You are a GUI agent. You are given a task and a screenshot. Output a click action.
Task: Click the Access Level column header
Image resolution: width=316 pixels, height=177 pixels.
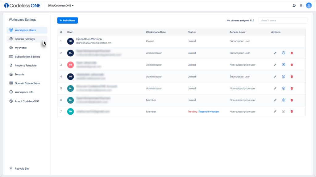click(237, 32)
